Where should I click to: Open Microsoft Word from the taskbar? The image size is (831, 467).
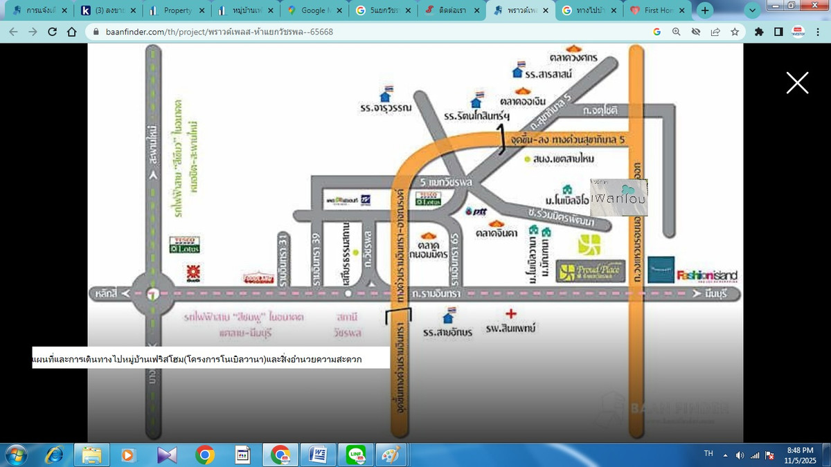tap(319, 455)
